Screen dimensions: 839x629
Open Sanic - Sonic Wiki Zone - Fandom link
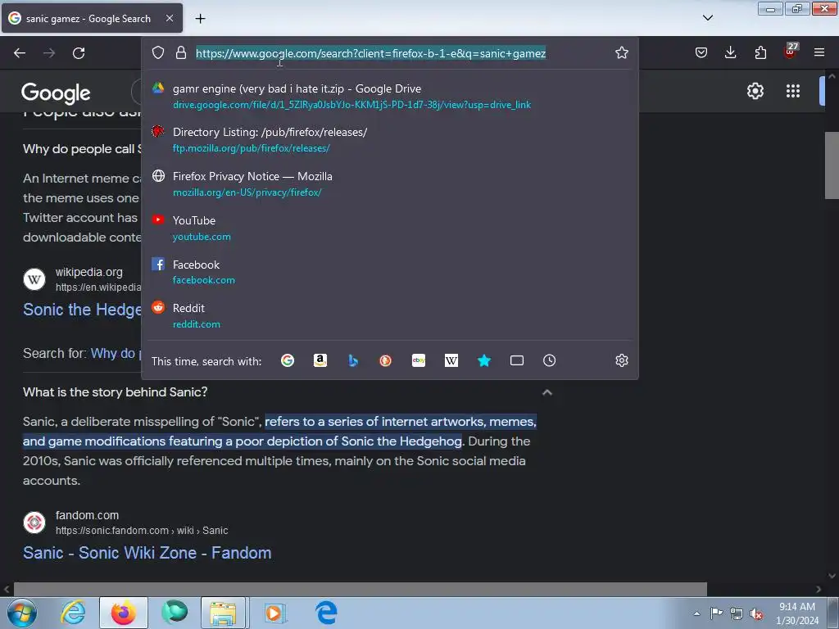[147, 553]
